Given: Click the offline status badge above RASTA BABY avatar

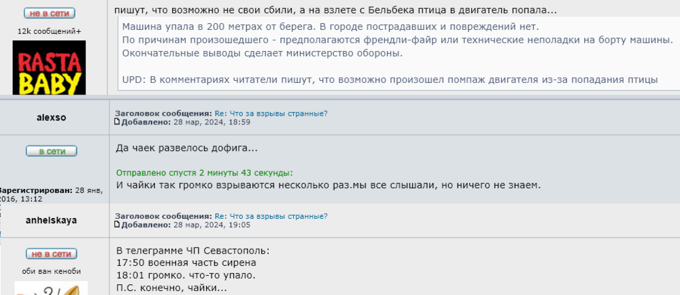Looking at the screenshot, I should pos(50,14).
